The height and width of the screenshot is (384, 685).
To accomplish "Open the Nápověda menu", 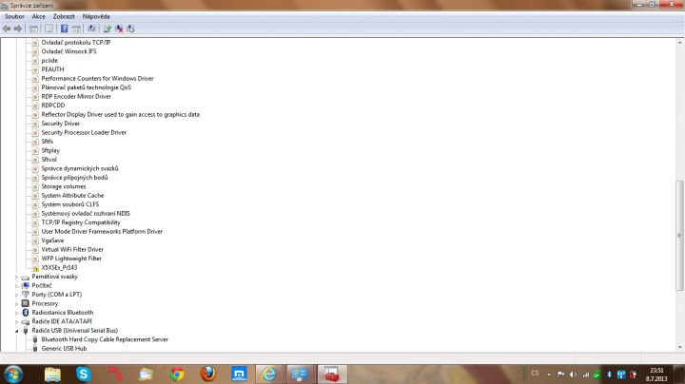I will click(96, 16).
